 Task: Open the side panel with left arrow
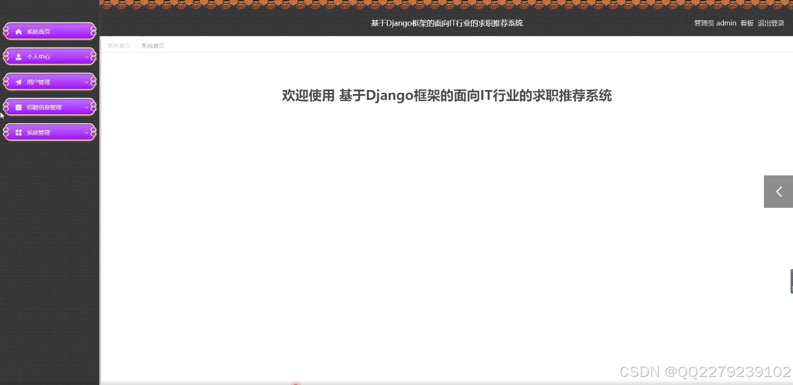(x=778, y=192)
